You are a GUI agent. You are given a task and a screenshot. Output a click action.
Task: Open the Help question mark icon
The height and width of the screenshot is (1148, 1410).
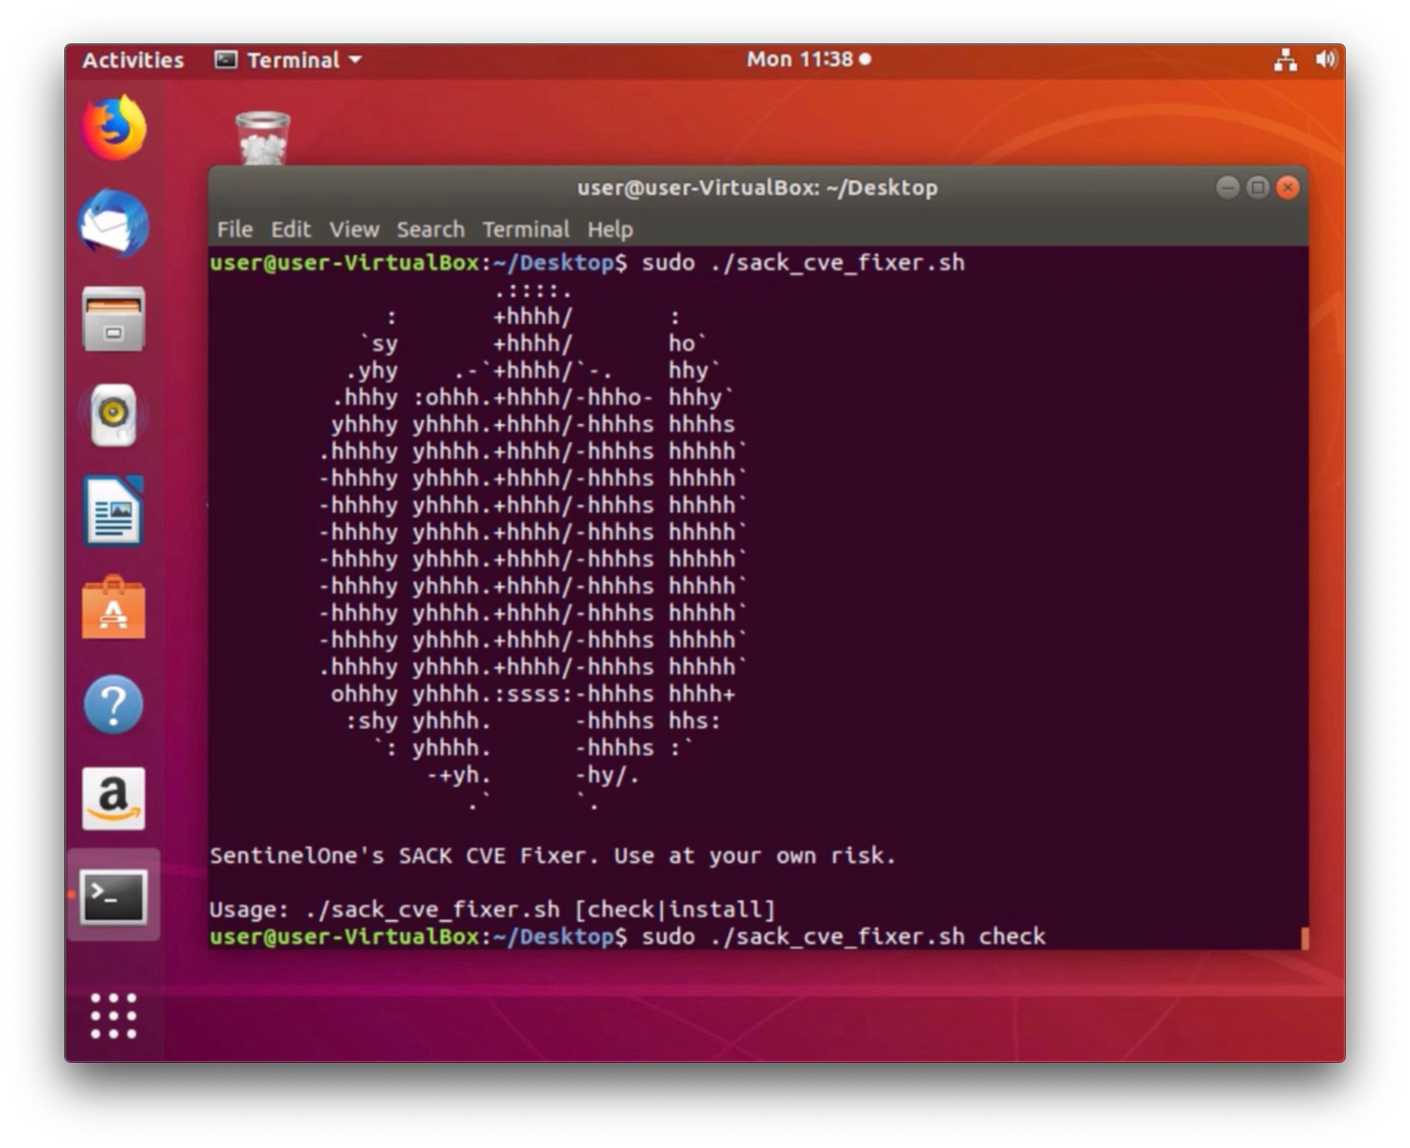114,704
